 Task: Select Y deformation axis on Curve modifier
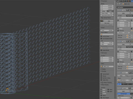[x=124, y=84]
